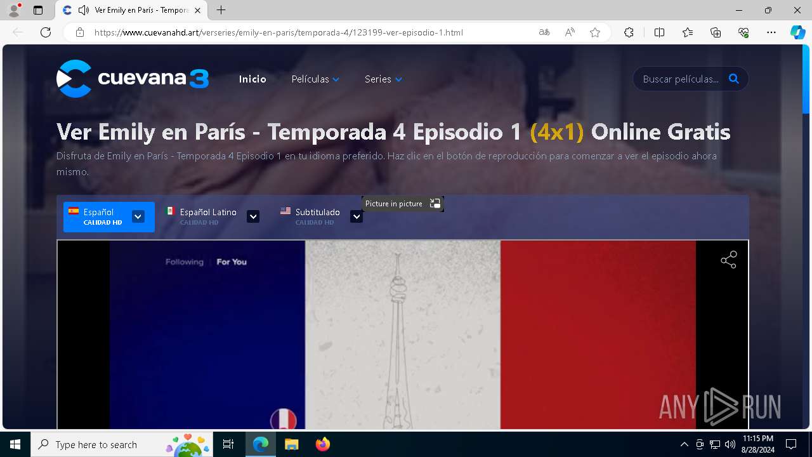Image resolution: width=812 pixels, height=457 pixels.
Task: Expand the Español server dropdown arrow
Action: tap(138, 216)
